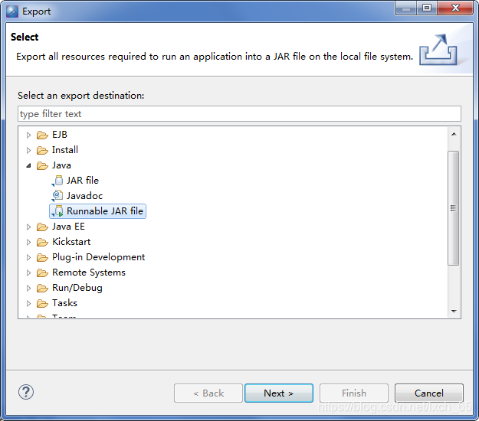The image size is (479, 421).
Task: Click the Java EE folder icon
Action: [x=42, y=227]
